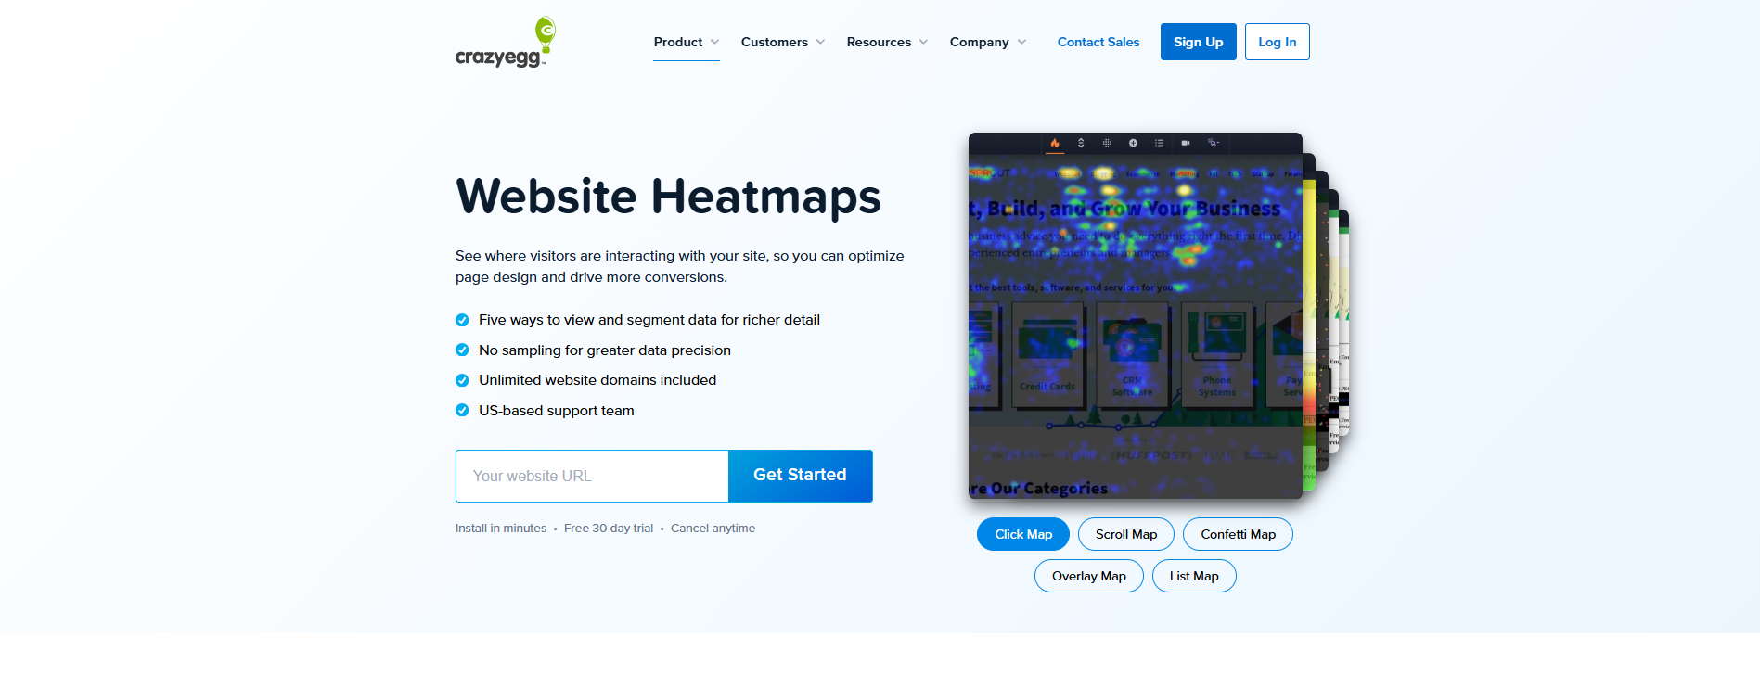This screenshot has height=688, width=1760.
Task: Click the checkmark beside US-based support team
Action: coord(462,410)
